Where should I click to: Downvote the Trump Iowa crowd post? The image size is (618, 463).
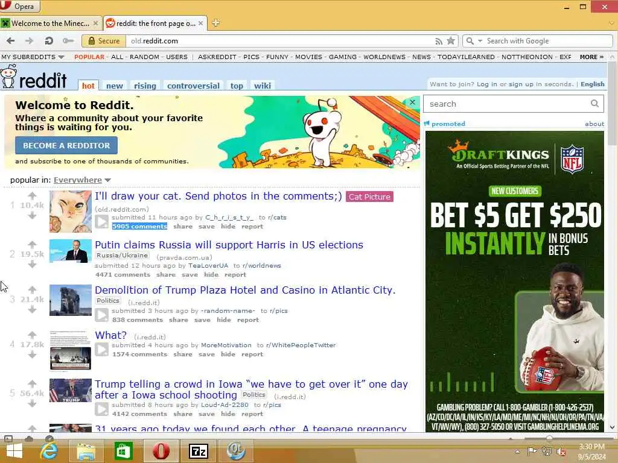click(x=32, y=403)
